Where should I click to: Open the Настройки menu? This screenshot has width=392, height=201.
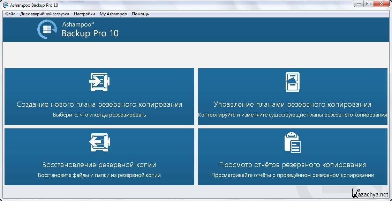click(x=84, y=14)
